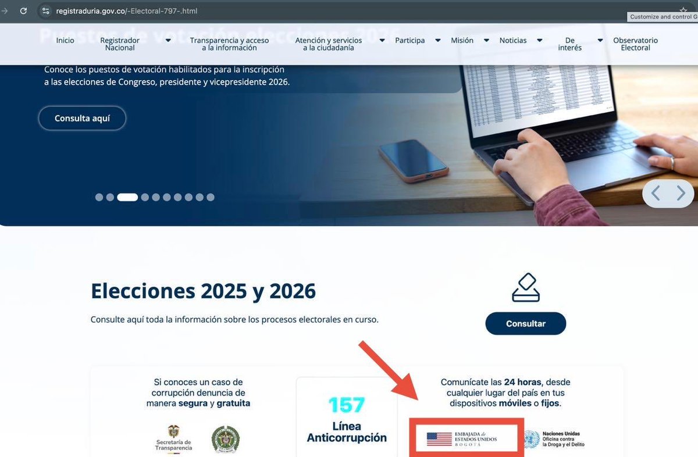Click the Consultar button for elections

click(526, 324)
